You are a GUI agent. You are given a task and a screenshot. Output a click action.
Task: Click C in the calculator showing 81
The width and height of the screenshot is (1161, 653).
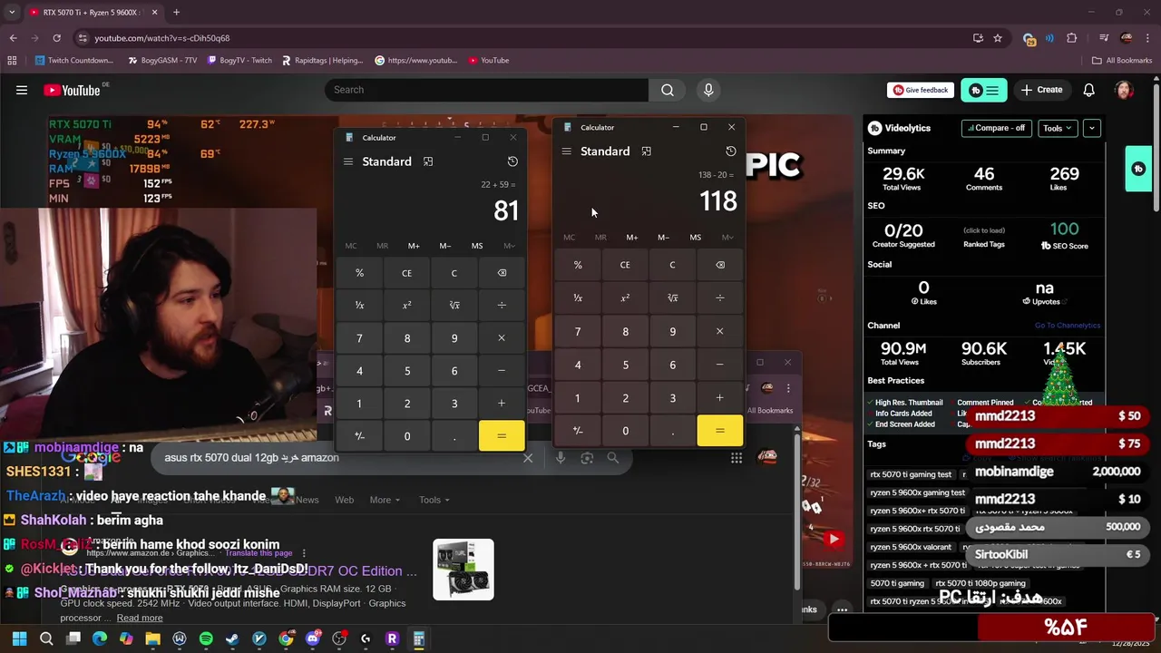(454, 273)
